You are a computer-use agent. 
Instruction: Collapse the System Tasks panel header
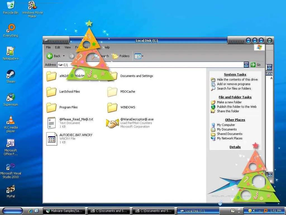(x=235, y=74)
